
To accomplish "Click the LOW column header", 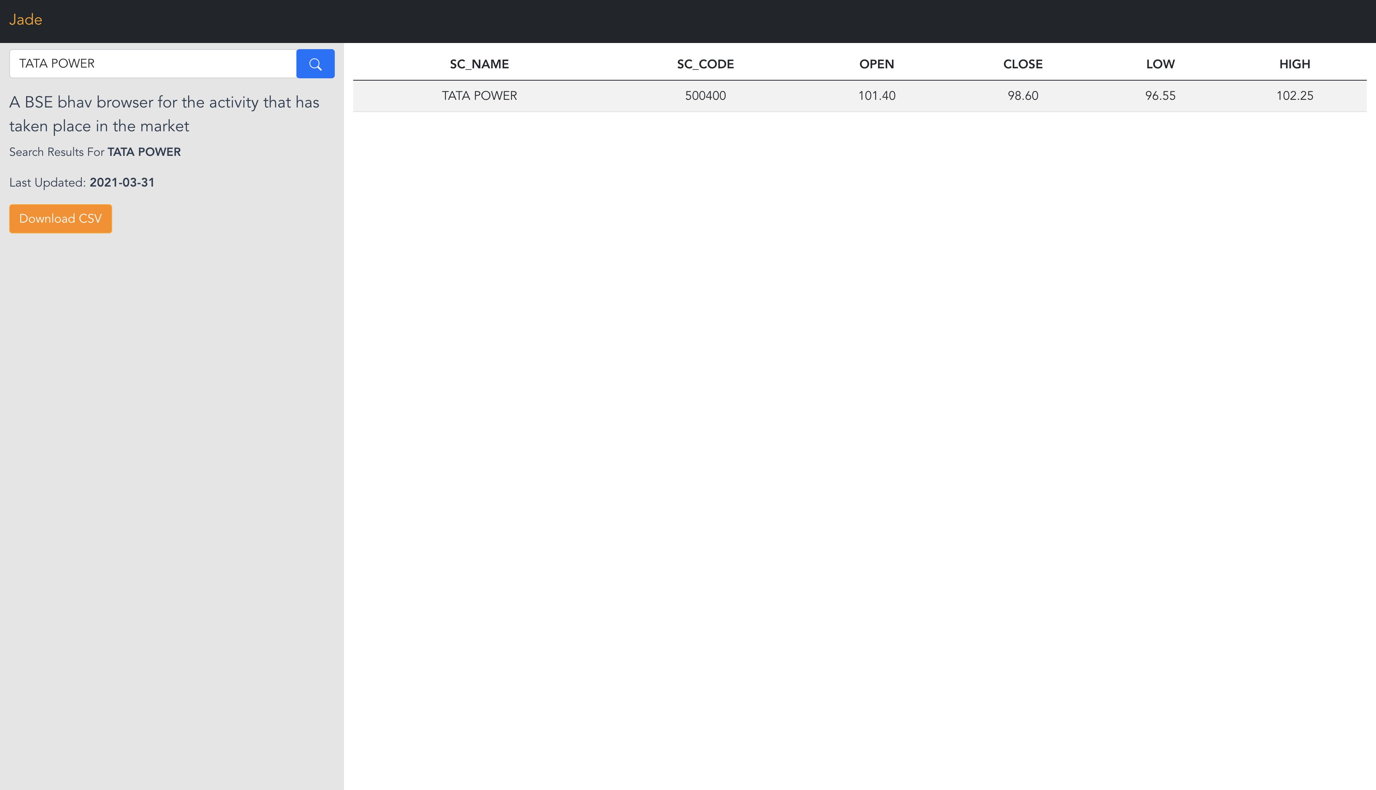I will [1160, 64].
